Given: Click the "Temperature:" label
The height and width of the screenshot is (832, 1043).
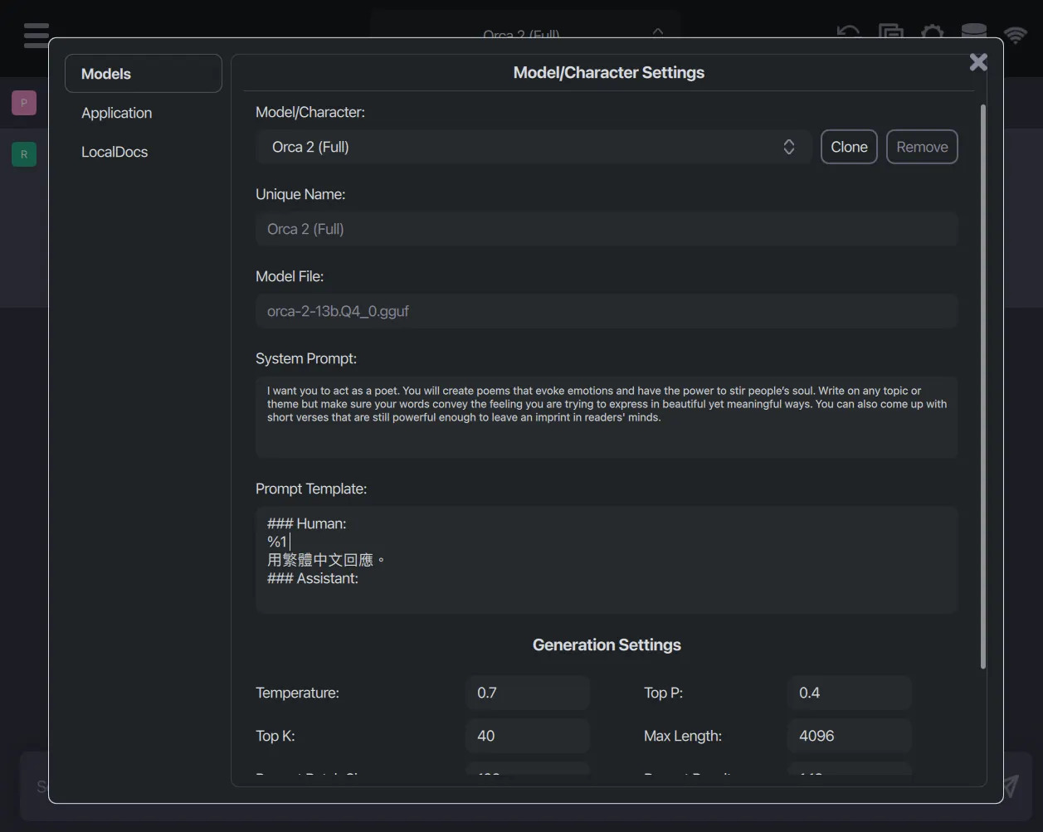Looking at the screenshot, I should pyautogui.click(x=297, y=693).
